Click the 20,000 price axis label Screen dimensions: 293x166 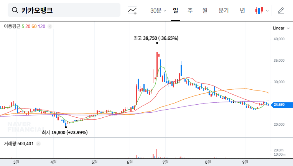click(x=279, y=125)
